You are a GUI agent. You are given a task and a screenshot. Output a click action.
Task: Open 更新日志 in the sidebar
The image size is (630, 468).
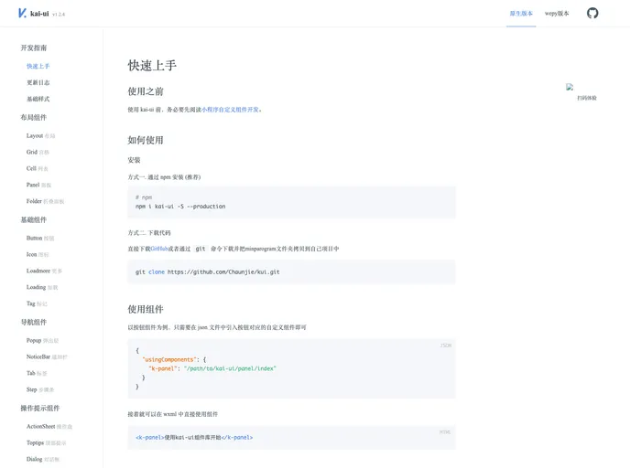click(38, 82)
